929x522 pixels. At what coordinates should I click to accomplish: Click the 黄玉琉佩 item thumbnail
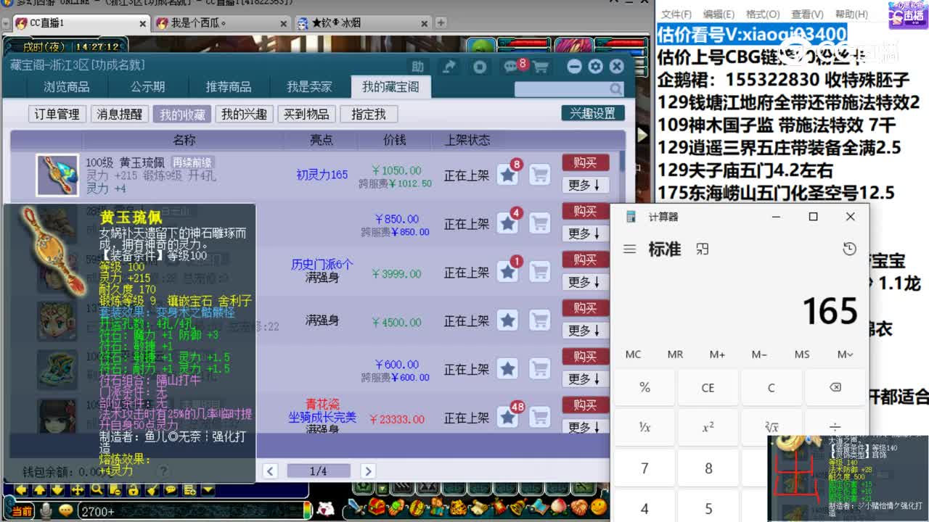[57, 175]
